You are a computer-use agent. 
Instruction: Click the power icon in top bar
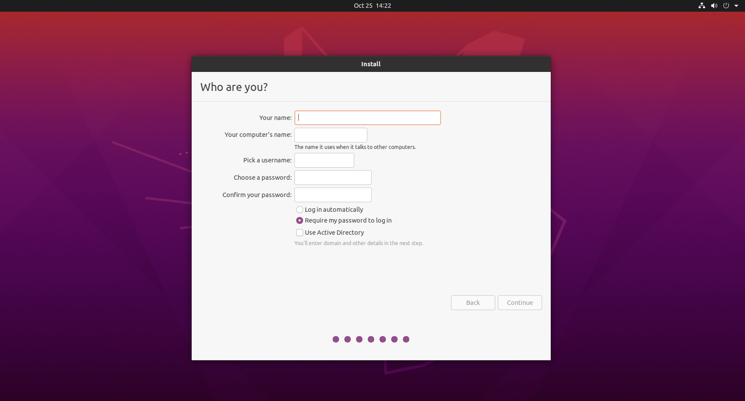tap(726, 6)
